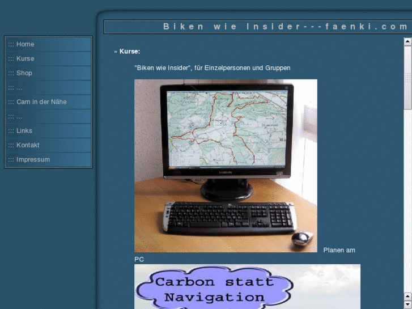Click the Einzelpersonen und Gruppen line

point(213,68)
